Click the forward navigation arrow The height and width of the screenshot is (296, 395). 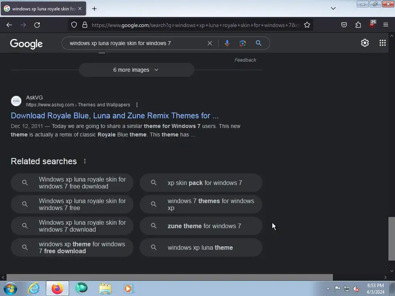click(x=23, y=25)
